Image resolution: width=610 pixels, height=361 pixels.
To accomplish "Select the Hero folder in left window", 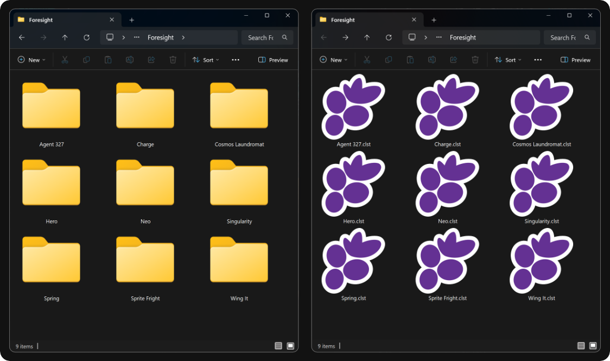I will pyautogui.click(x=52, y=182).
